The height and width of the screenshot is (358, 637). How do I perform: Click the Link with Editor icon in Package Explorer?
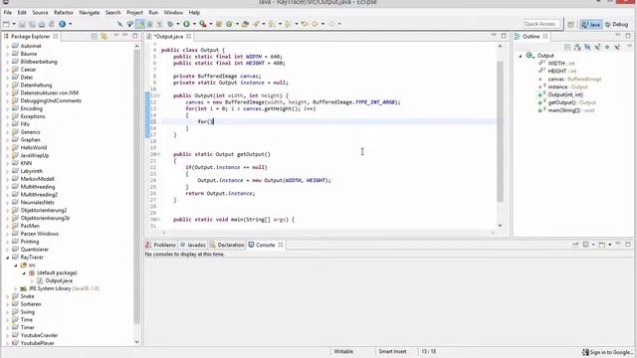point(105,37)
